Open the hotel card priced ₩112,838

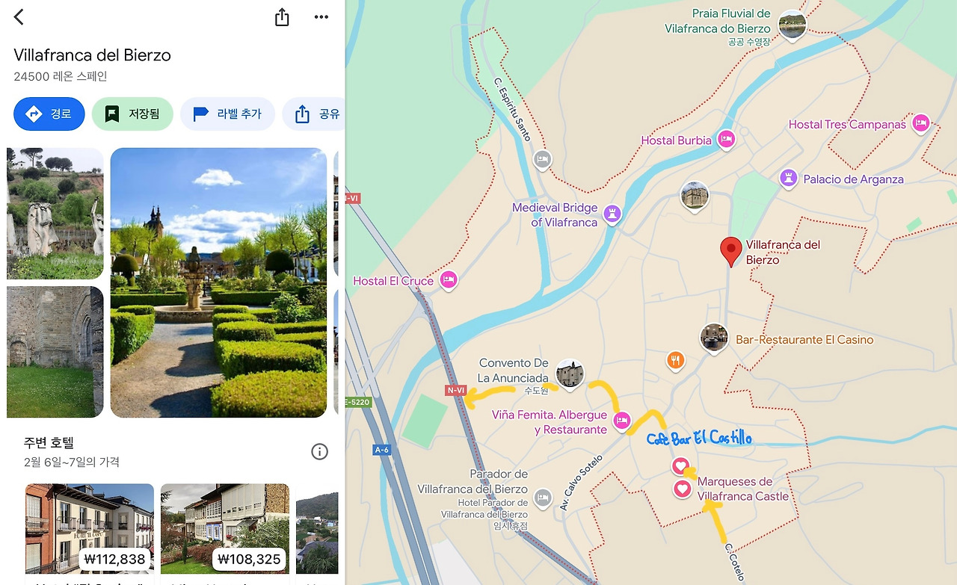90,533
